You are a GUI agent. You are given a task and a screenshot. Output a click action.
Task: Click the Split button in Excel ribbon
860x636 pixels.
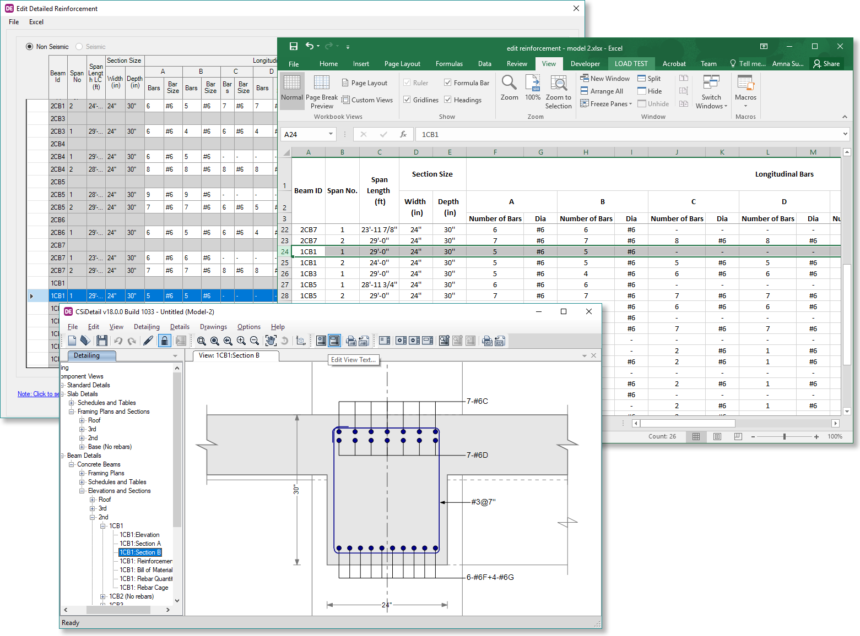click(x=649, y=79)
